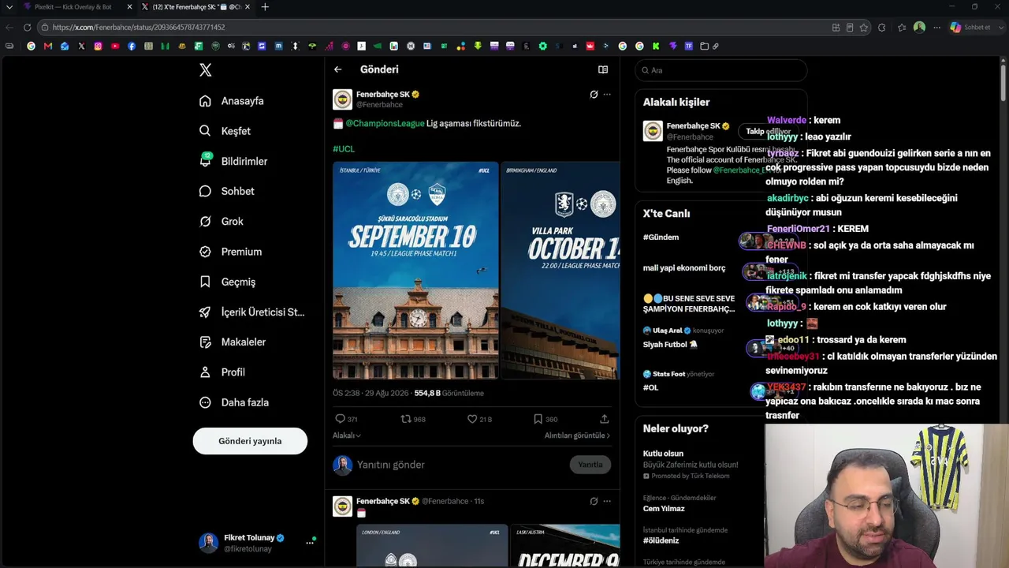1009x568 pixels.
Task: Click the Gönderi yayınla button
Action: [250, 441]
